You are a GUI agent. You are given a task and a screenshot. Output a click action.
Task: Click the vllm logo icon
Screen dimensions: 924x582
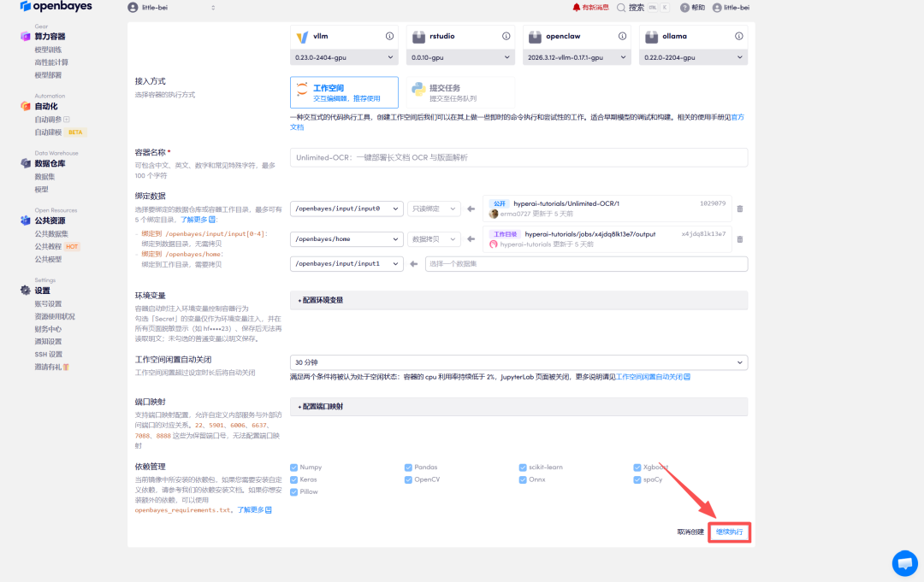pyautogui.click(x=302, y=37)
